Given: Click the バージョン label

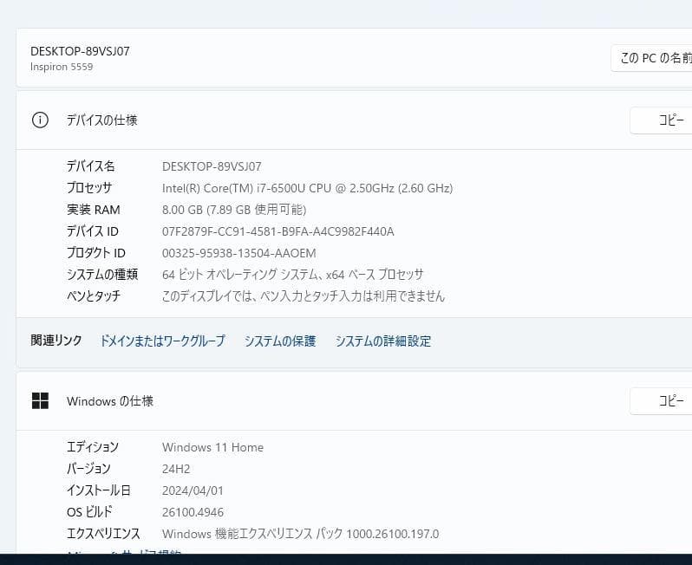Looking at the screenshot, I should click(88, 469).
